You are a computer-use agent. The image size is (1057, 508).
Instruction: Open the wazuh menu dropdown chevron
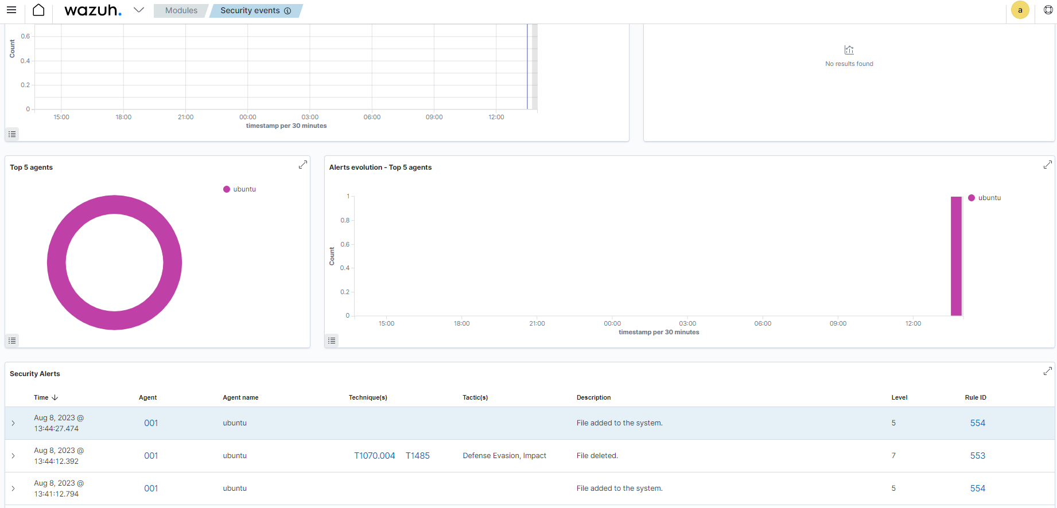click(139, 10)
